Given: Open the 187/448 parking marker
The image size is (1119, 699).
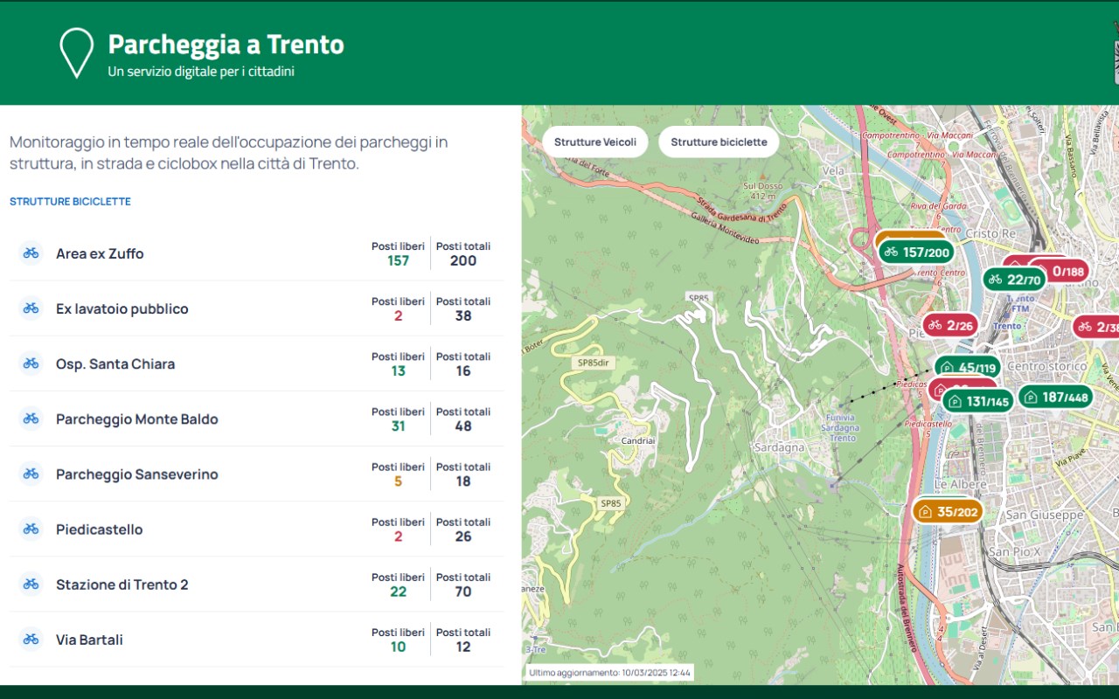Looking at the screenshot, I should pyautogui.click(x=1055, y=397).
